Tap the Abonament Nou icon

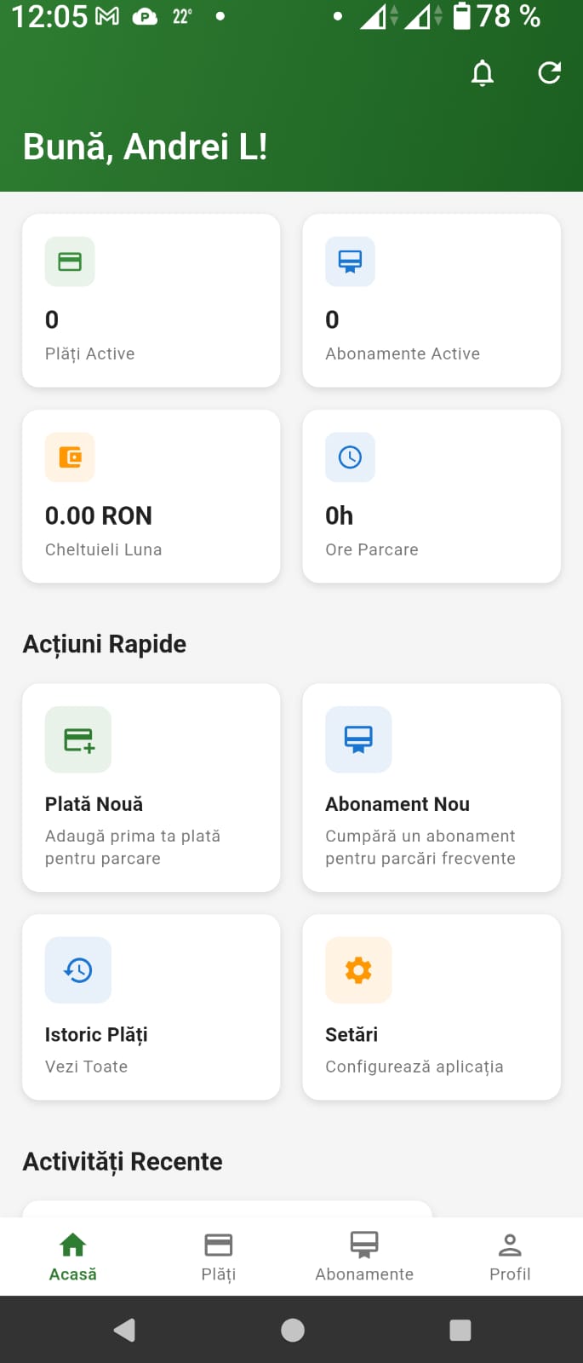click(x=358, y=739)
